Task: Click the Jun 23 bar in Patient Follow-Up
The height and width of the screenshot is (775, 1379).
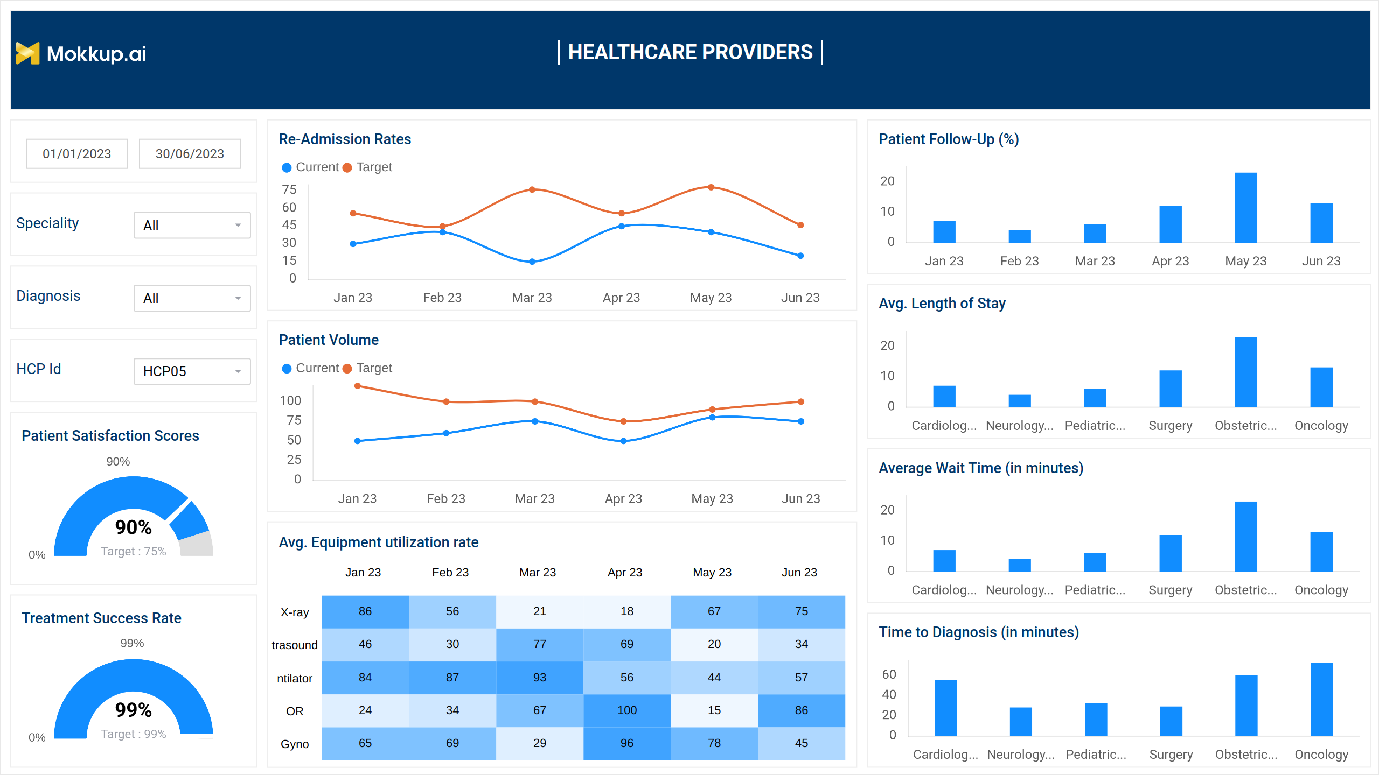Action: (x=1321, y=223)
